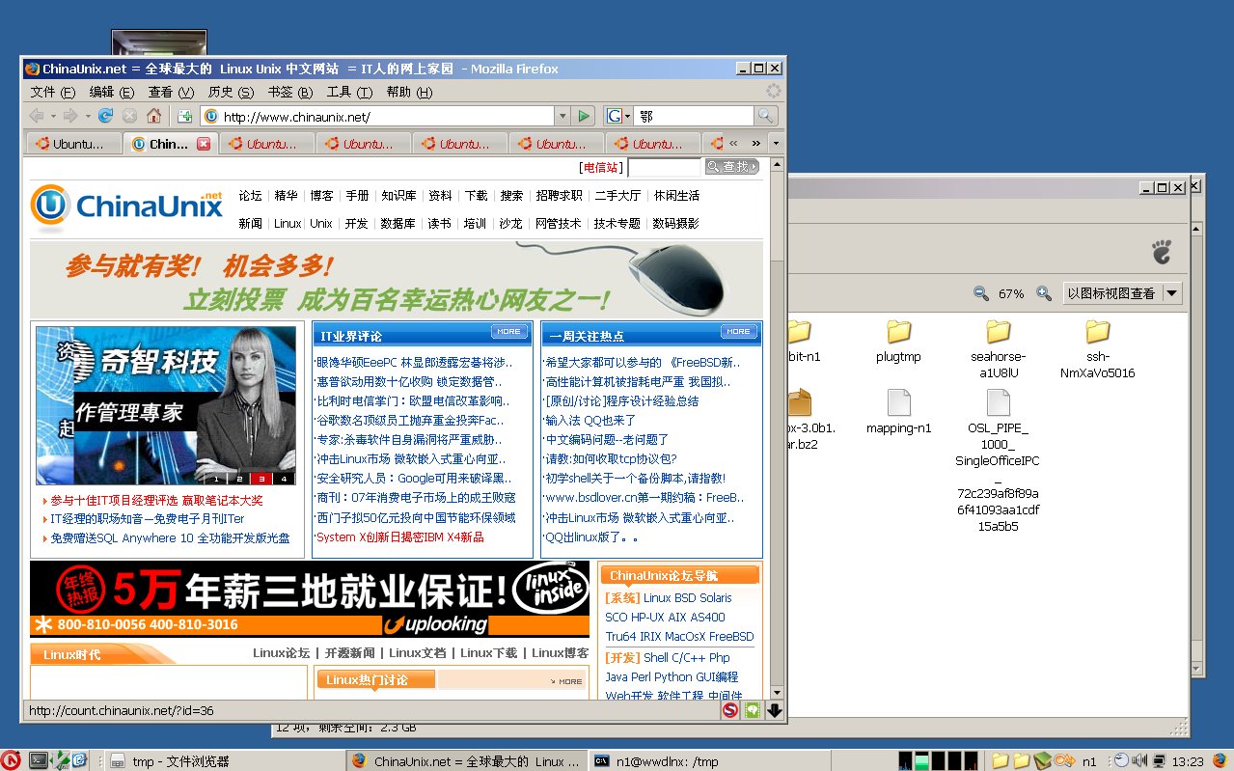Open the terminal launcher icon in the taskbar
Image resolution: width=1234 pixels, height=771 pixels.
pyautogui.click(x=39, y=760)
